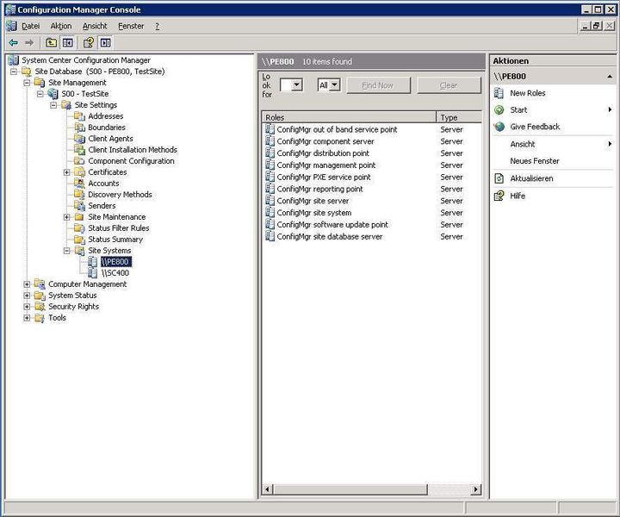Expand the Certificates folder node
The image size is (620, 517).
click(x=67, y=172)
